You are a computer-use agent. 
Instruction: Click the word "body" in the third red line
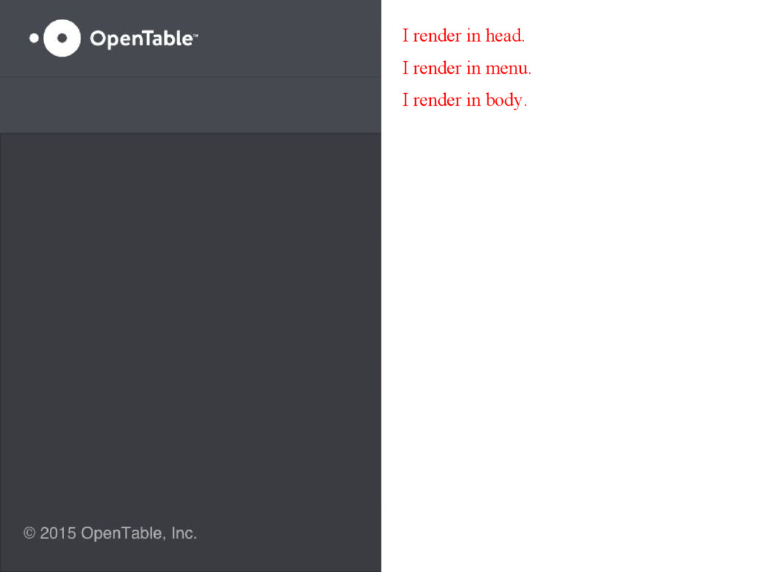(x=505, y=101)
